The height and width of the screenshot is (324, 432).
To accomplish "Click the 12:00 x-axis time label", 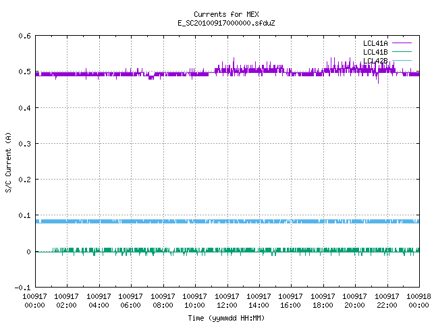I will click(227, 305).
